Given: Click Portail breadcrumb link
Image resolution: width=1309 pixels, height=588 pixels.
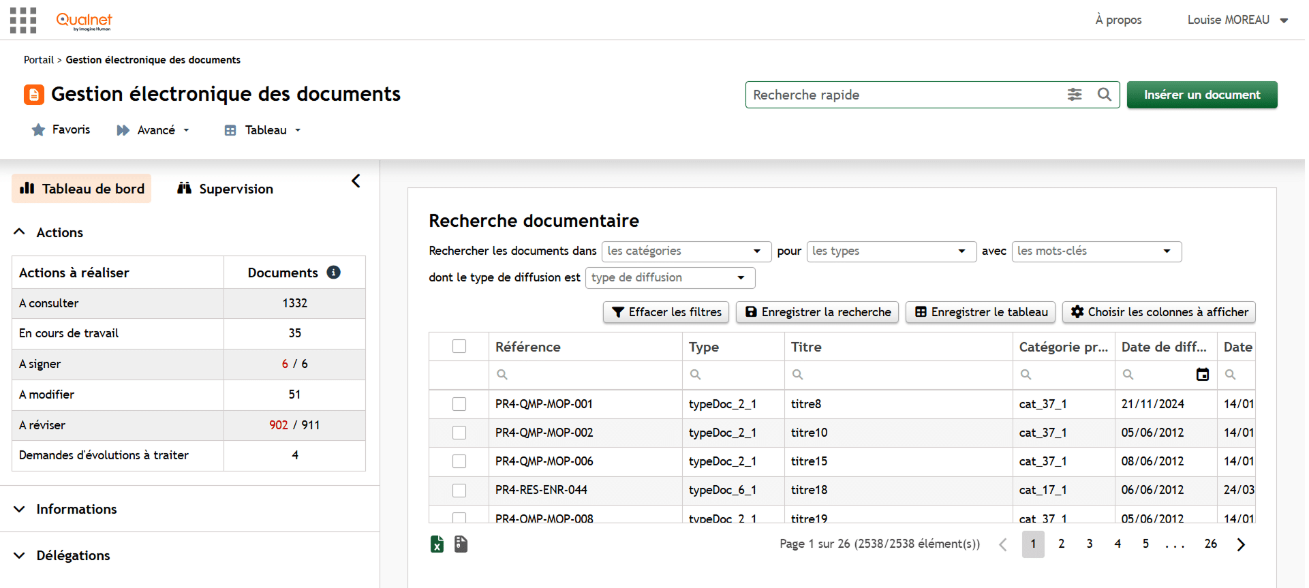Looking at the screenshot, I should (x=39, y=60).
